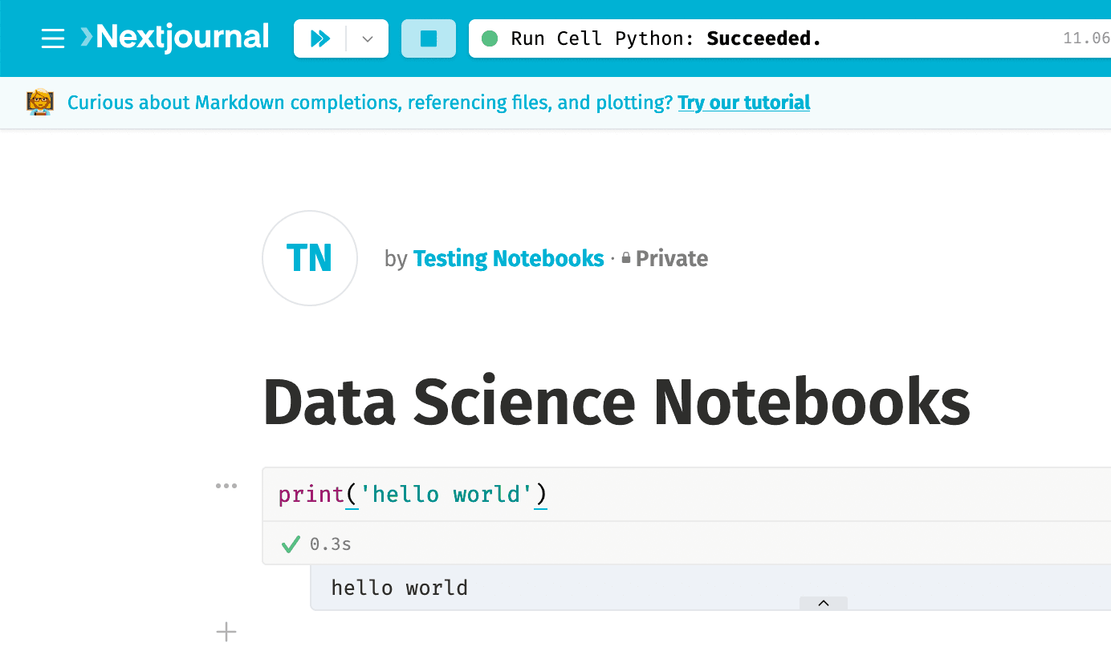Screen dimensions: 1111x651
Task: Click the lock icon next to Private
Action: (625, 258)
